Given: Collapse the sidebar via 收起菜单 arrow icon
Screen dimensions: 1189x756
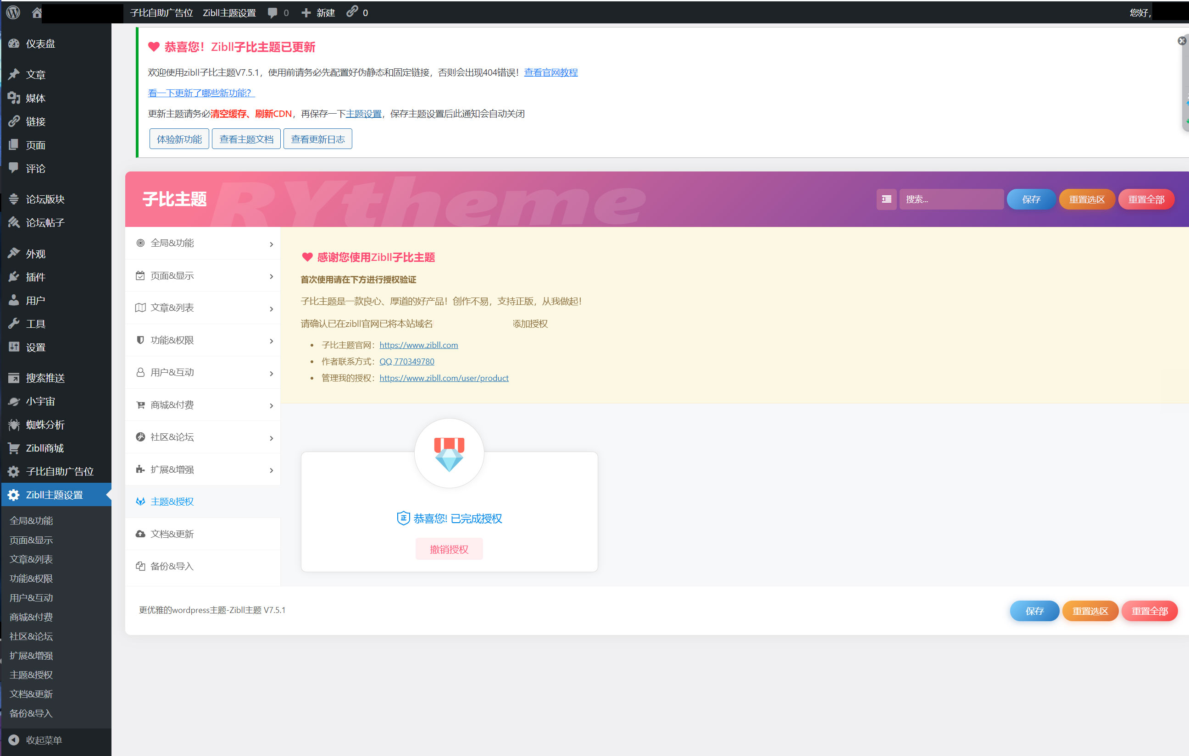Looking at the screenshot, I should (14, 740).
